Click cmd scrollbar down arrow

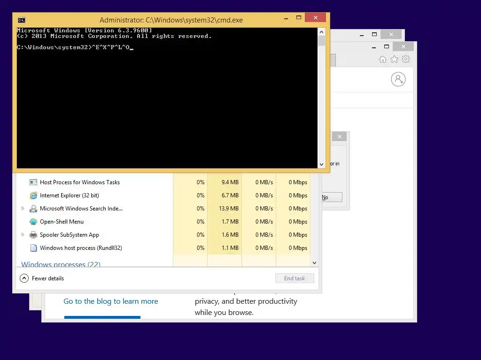[x=321, y=165]
